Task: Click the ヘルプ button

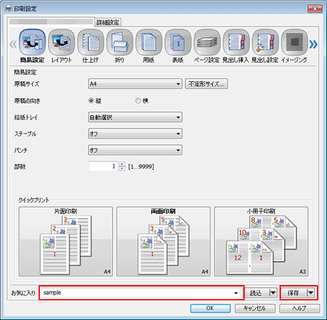Action: click(x=300, y=309)
